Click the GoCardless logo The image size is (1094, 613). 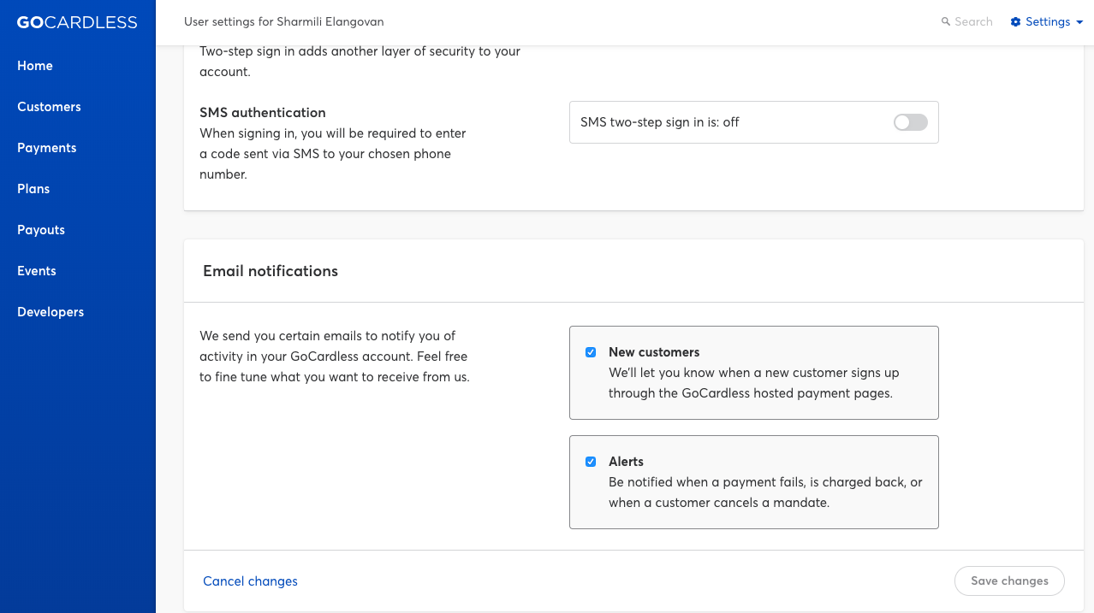point(77,22)
